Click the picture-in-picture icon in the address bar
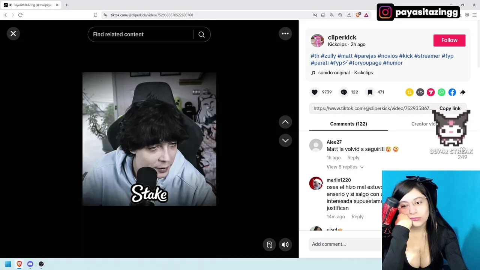This screenshot has width=480, height=270. tap(324, 15)
